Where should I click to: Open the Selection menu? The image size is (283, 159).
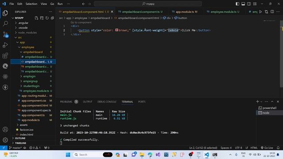click(31, 4)
